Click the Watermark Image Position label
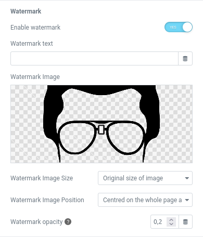 tap(47, 200)
